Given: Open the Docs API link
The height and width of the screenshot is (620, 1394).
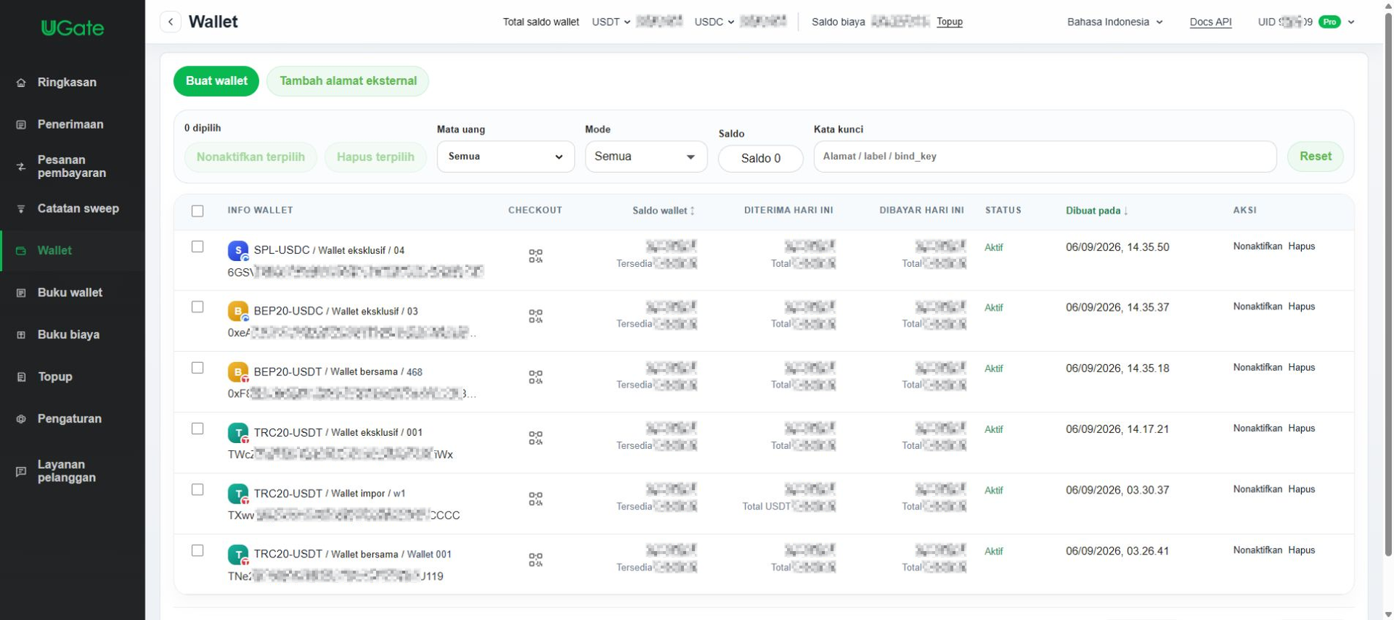Looking at the screenshot, I should 1210,22.
